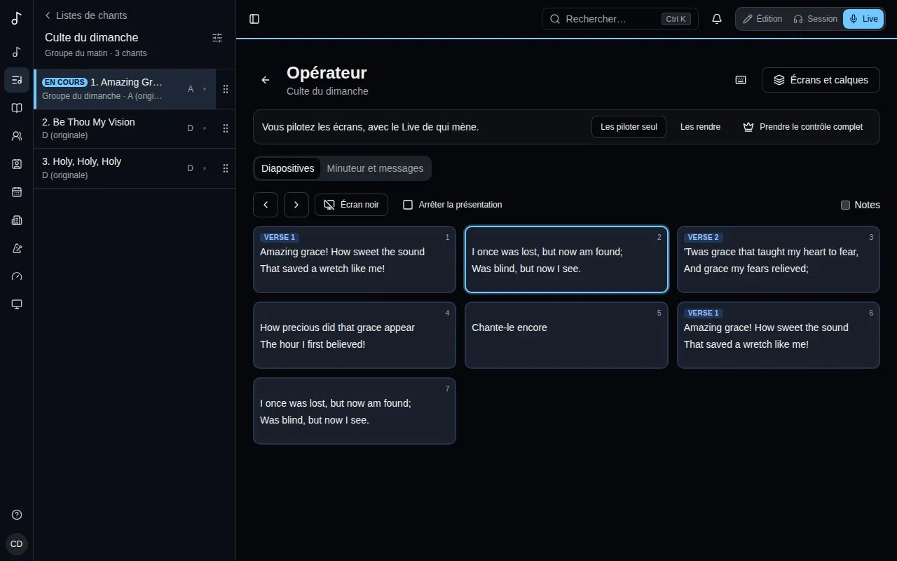Open the metronome icon in the sidebar
The width and height of the screenshot is (897, 561).
pos(17,248)
